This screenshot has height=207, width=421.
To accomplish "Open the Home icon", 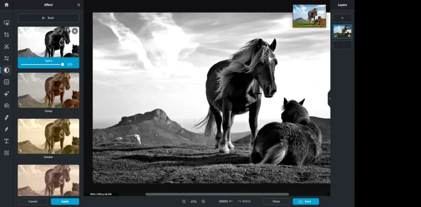I will click(x=7, y=5).
